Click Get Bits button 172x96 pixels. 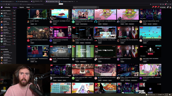tap(163, 7)
